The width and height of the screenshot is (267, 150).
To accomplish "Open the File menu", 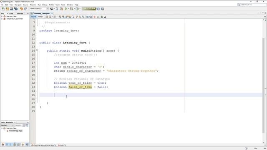I will (2, 5).
